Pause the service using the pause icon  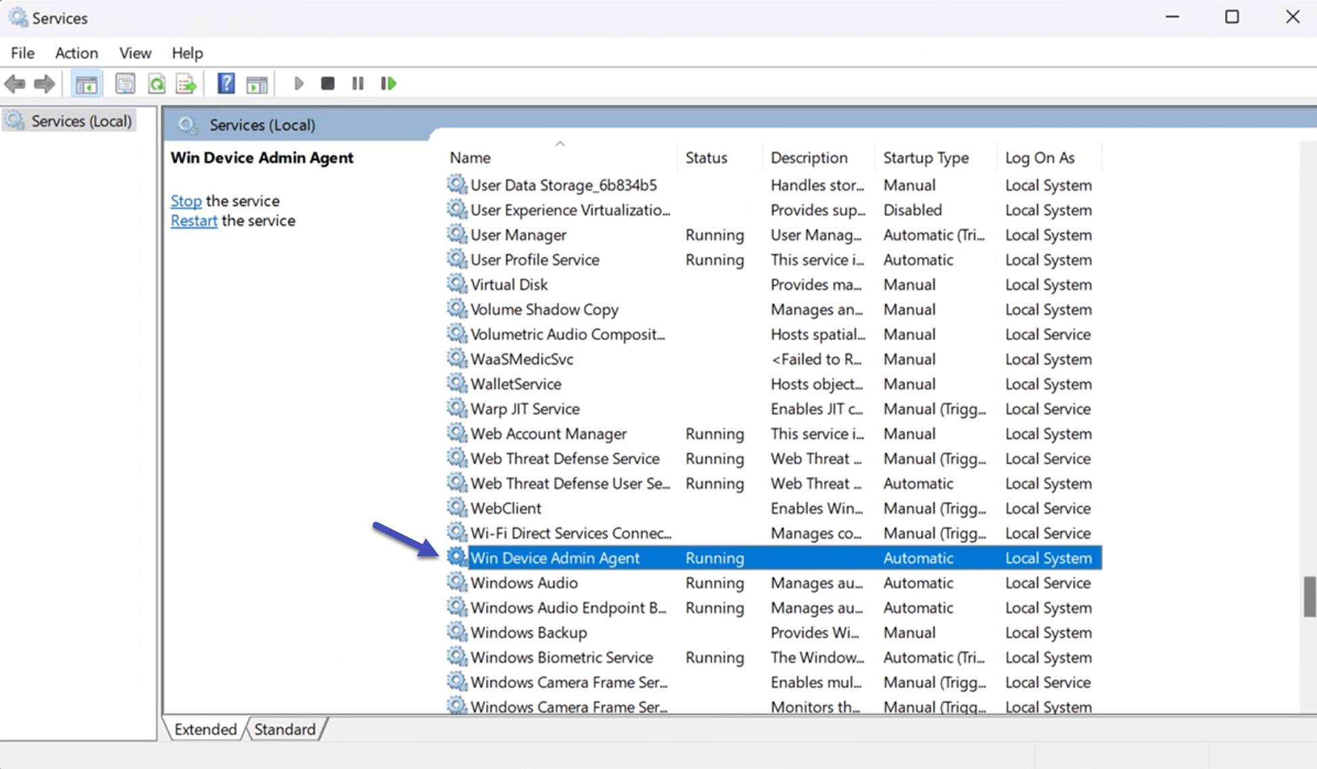(357, 83)
